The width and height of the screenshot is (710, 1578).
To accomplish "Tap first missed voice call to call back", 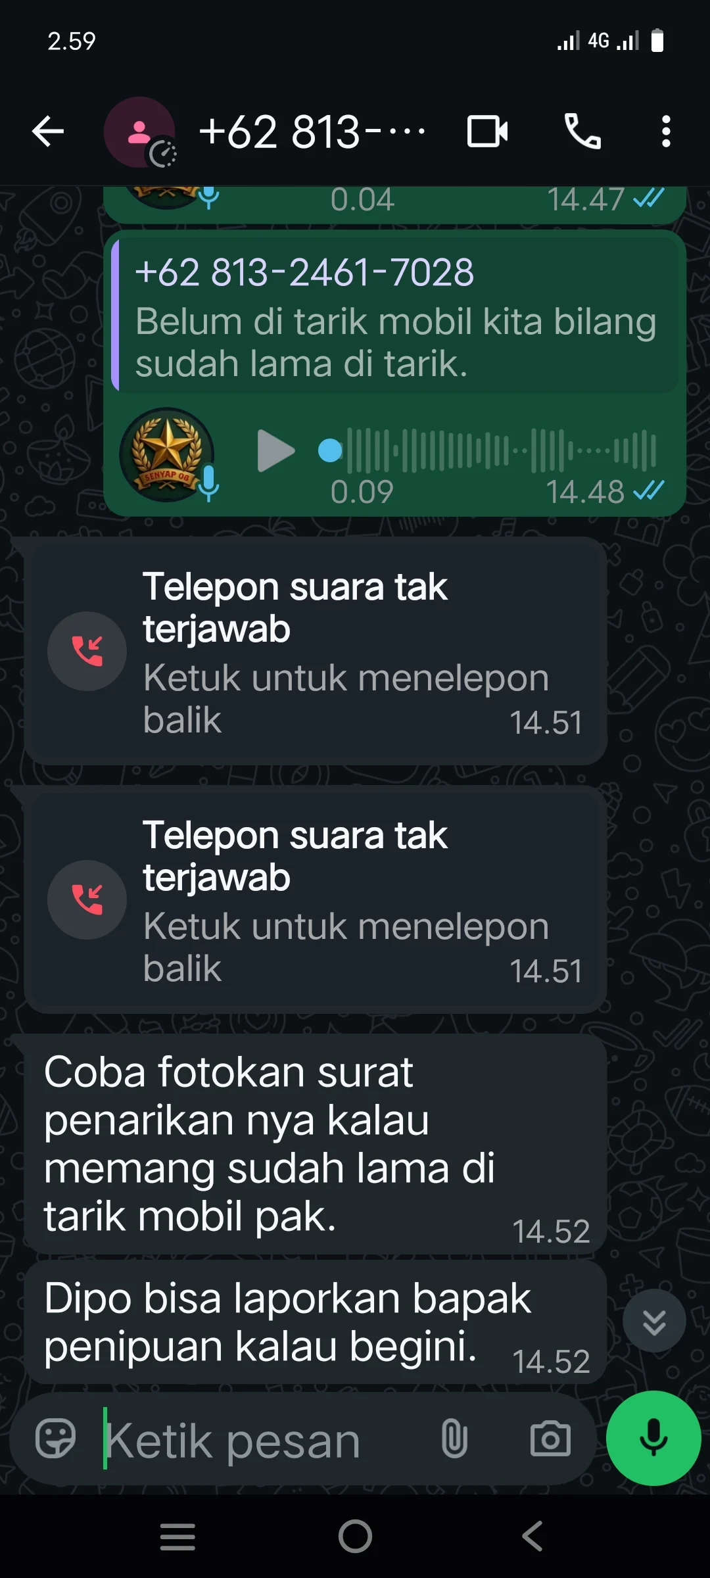I will click(x=316, y=652).
